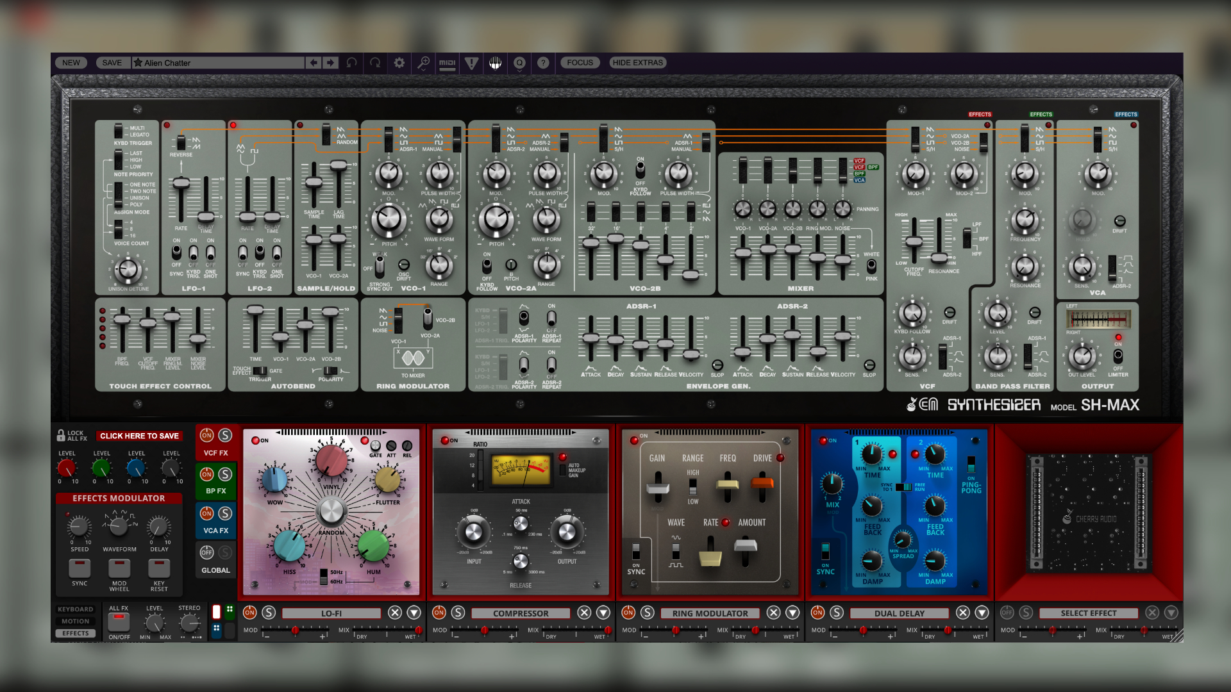This screenshot has height=692, width=1231.
Task: Open the MIDI mapping icon
Action: (x=447, y=63)
